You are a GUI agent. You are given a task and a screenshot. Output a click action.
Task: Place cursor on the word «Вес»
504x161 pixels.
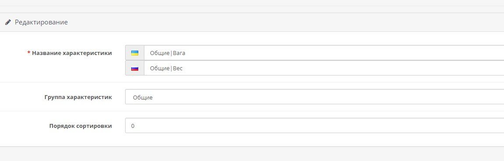pyautogui.click(x=178, y=69)
